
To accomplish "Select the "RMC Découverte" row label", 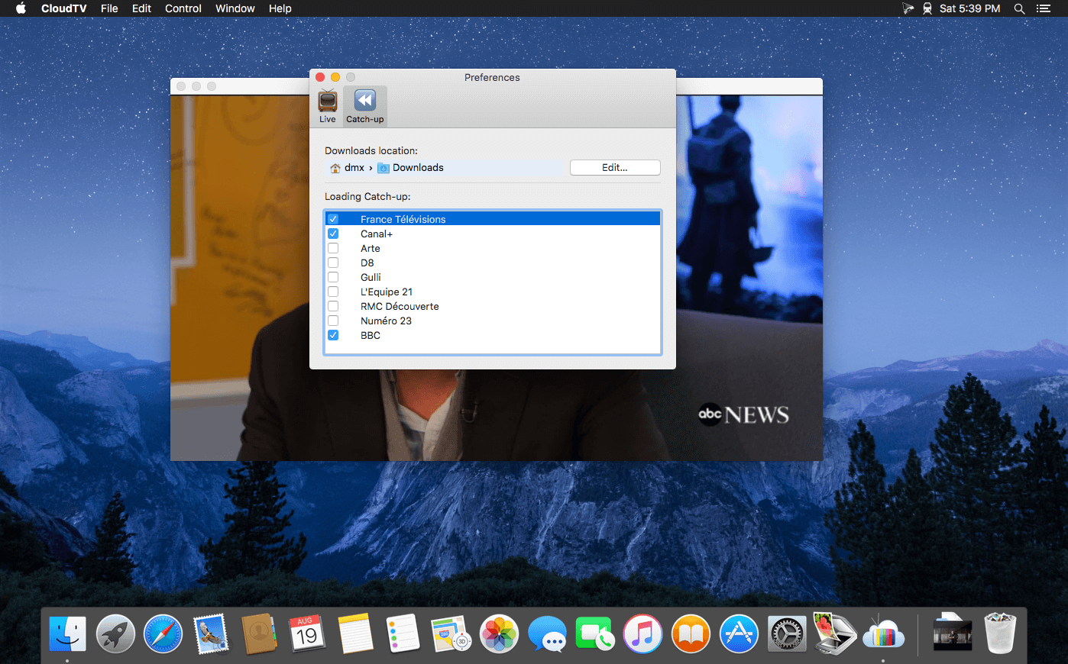I will pyautogui.click(x=400, y=306).
